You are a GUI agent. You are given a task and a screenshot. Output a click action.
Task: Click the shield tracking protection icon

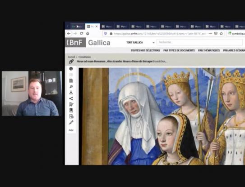(x=106, y=33)
